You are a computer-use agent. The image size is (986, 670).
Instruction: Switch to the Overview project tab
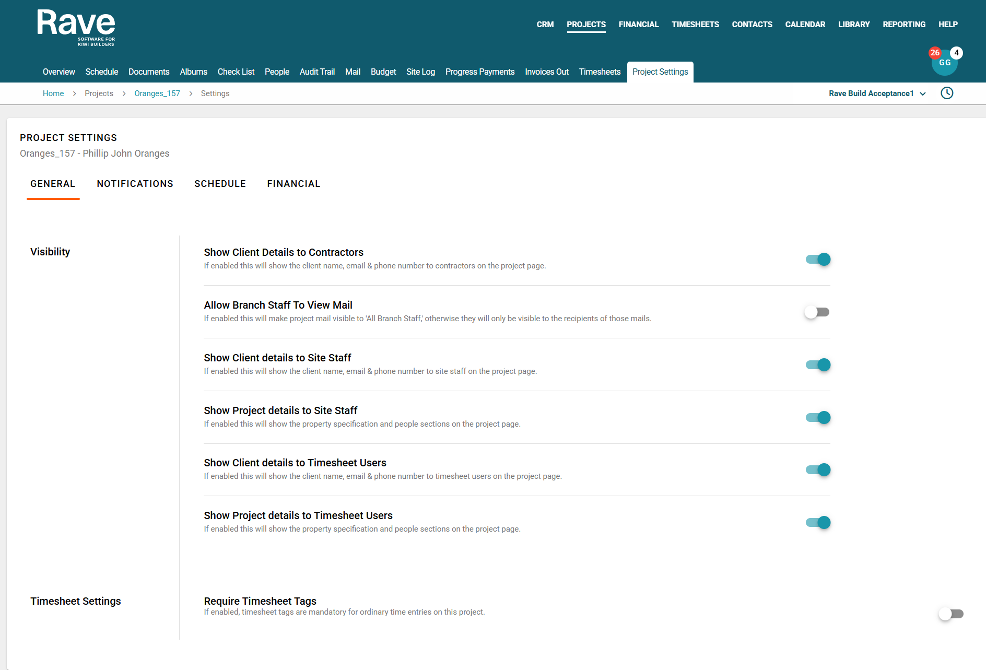pyautogui.click(x=59, y=72)
